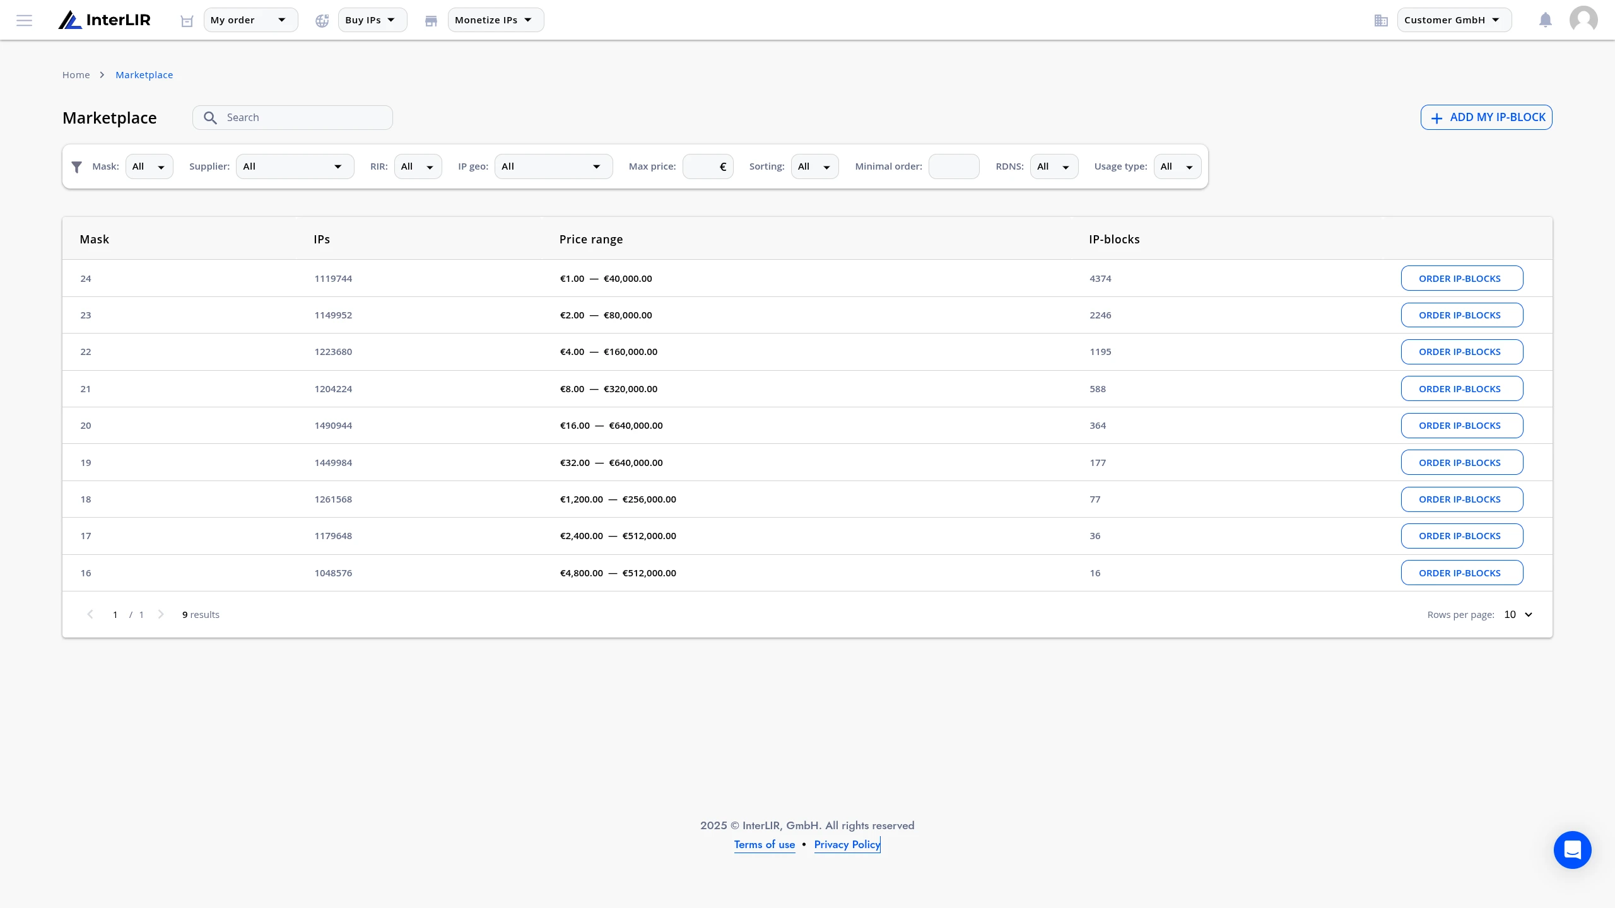The image size is (1615, 908).
Task: Click the filter funnel icon
Action: tap(77, 167)
